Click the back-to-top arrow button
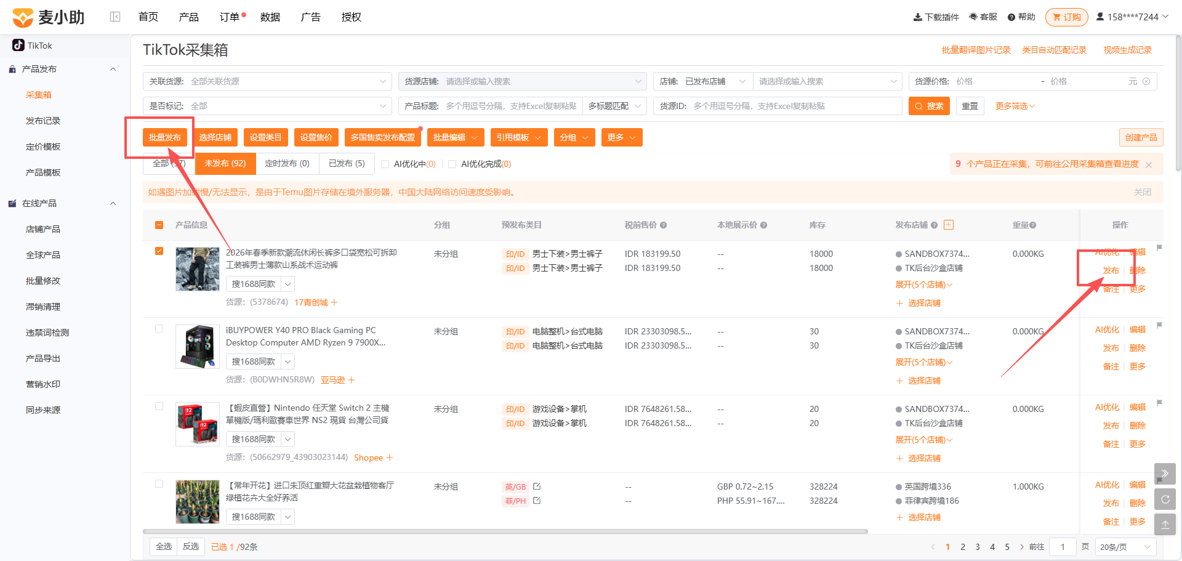 pos(1165,525)
